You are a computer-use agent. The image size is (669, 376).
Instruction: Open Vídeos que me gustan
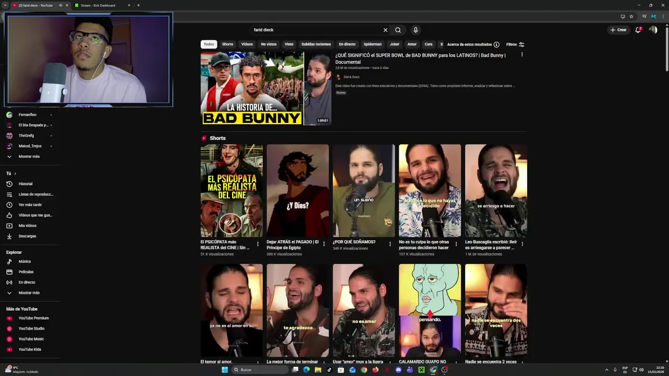coord(30,215)
